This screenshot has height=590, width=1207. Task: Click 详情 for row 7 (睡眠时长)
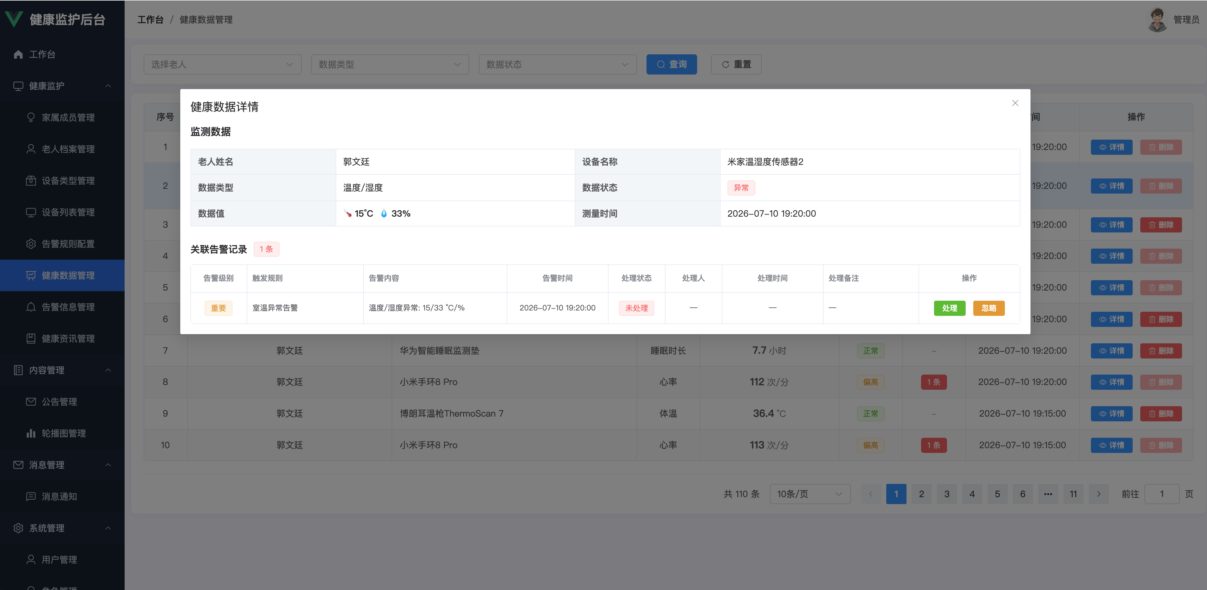1111,351
